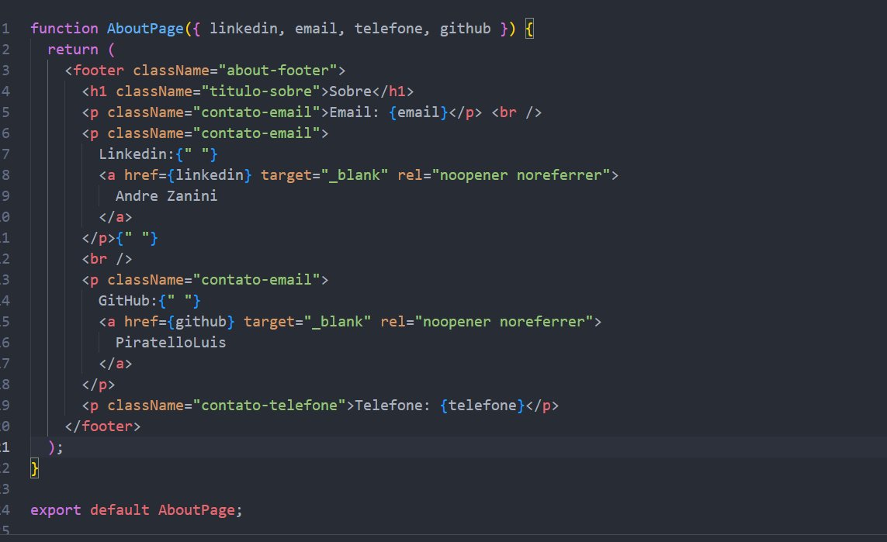Image resolution: width=887 pixels, height=542 pixels.
Task: Click the "contato-telefone" class string
Action: pyautogui.click(x=269, y=406)
